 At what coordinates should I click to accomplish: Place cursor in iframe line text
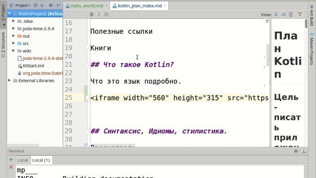pyautogui.click(x=179, y=98)
